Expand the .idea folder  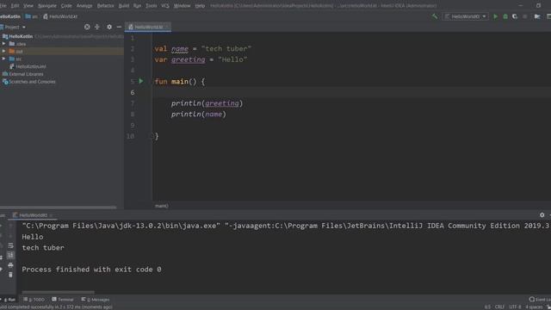tap(3, 44)
